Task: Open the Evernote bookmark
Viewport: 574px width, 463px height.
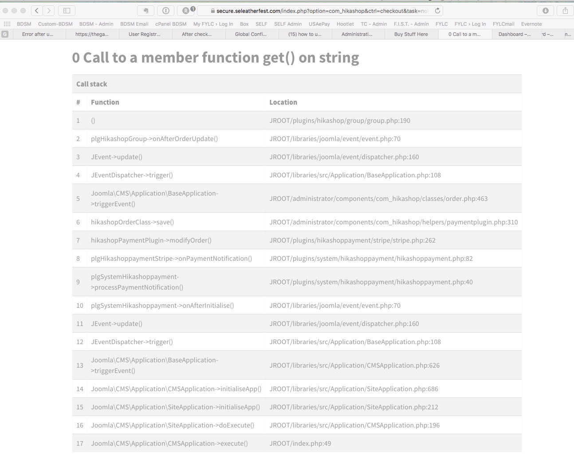Action: point(531,24)
